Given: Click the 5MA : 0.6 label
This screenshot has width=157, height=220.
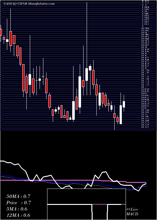Looking at the screenshot, I should [17, 209].
